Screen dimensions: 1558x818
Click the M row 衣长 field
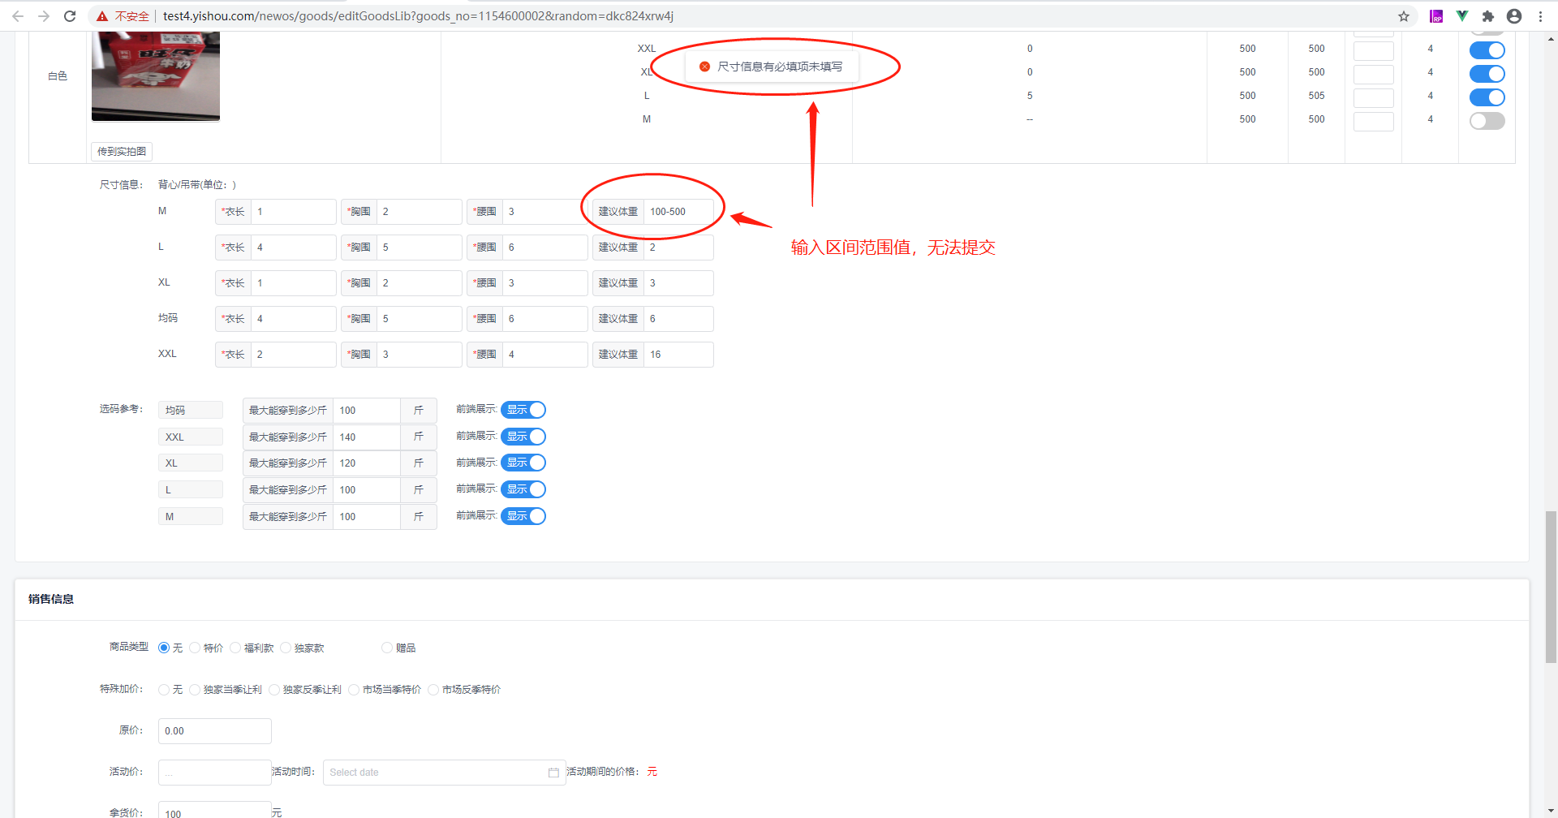click(293, 212)
